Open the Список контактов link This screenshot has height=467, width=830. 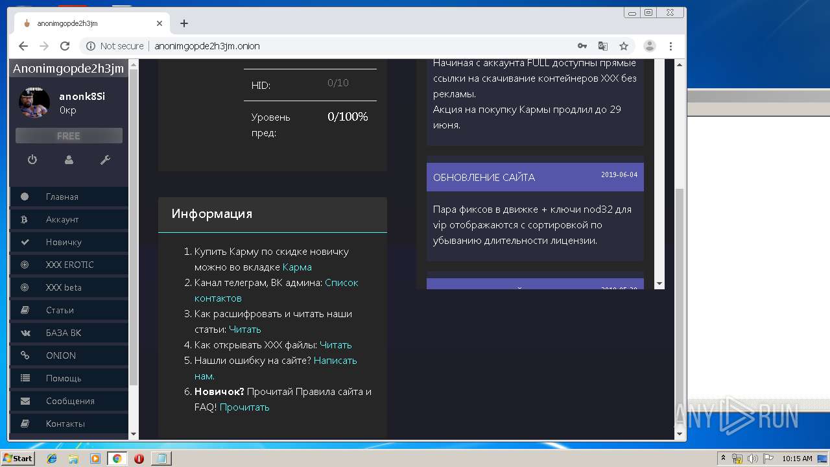[x=276, y=291]
